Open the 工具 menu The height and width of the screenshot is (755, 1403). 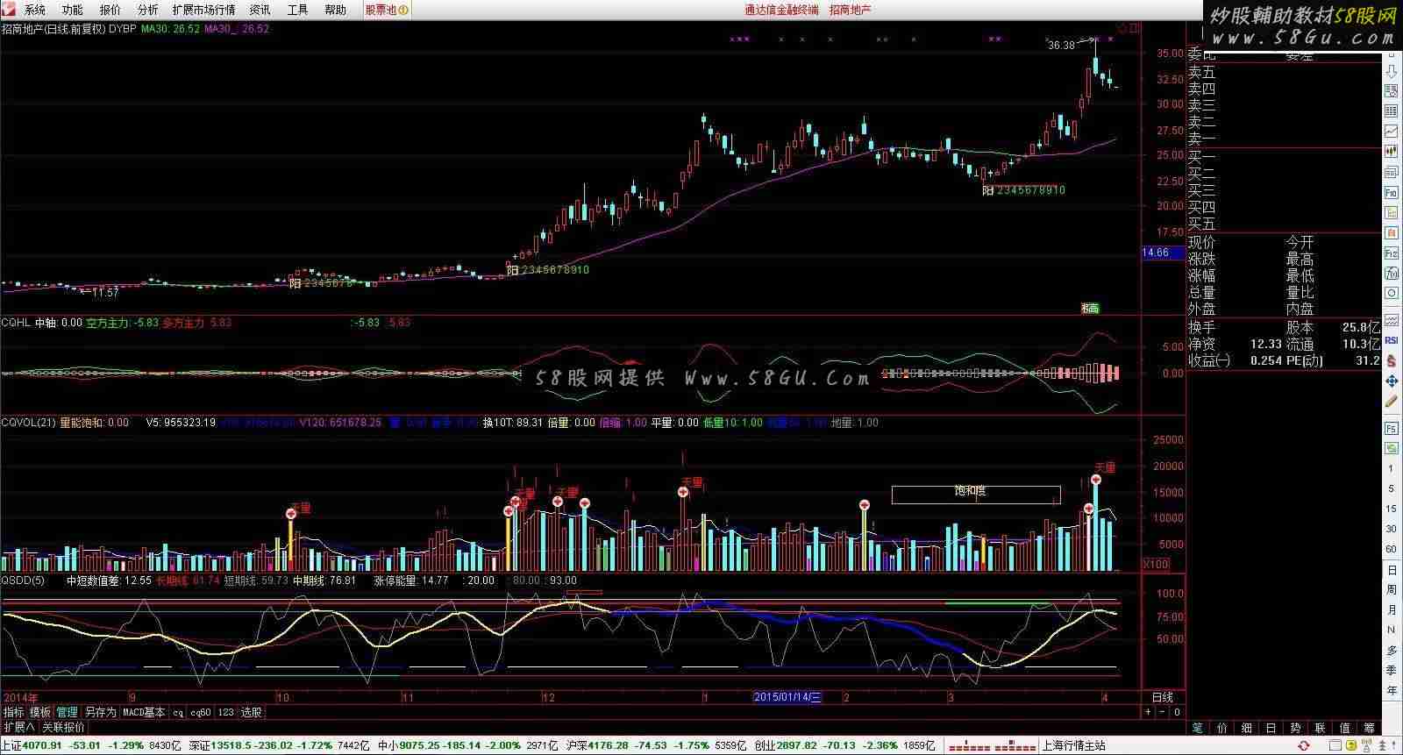point(297,10)
